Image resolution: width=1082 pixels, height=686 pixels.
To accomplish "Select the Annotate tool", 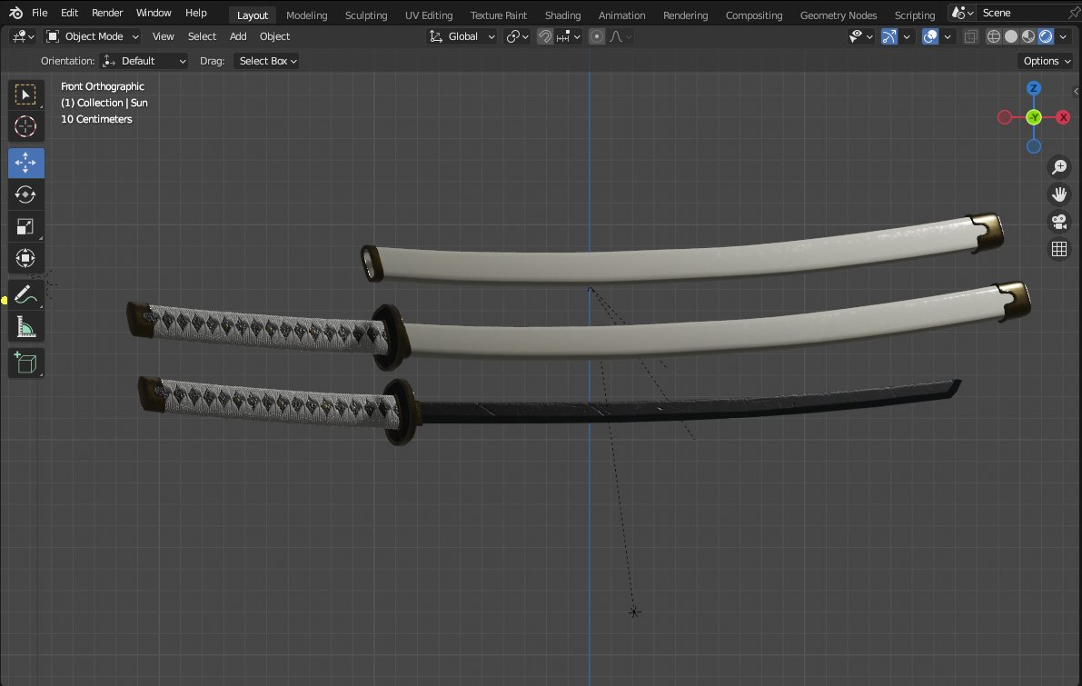I will click(25, 294).
